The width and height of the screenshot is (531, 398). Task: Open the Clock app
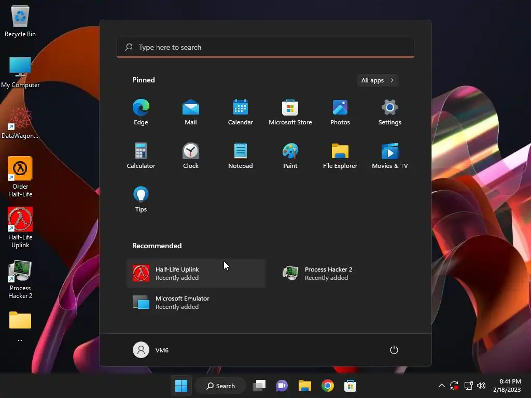click(191, 155)
